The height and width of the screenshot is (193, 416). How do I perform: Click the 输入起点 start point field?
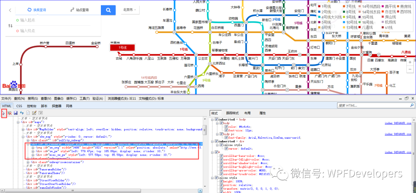coord(53,20)
